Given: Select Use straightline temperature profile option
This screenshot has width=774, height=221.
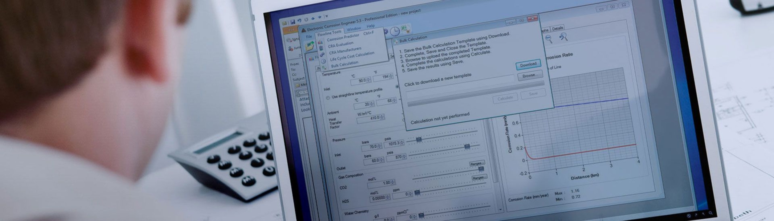Looking at the screenshot, I should [x=328, y=97].
